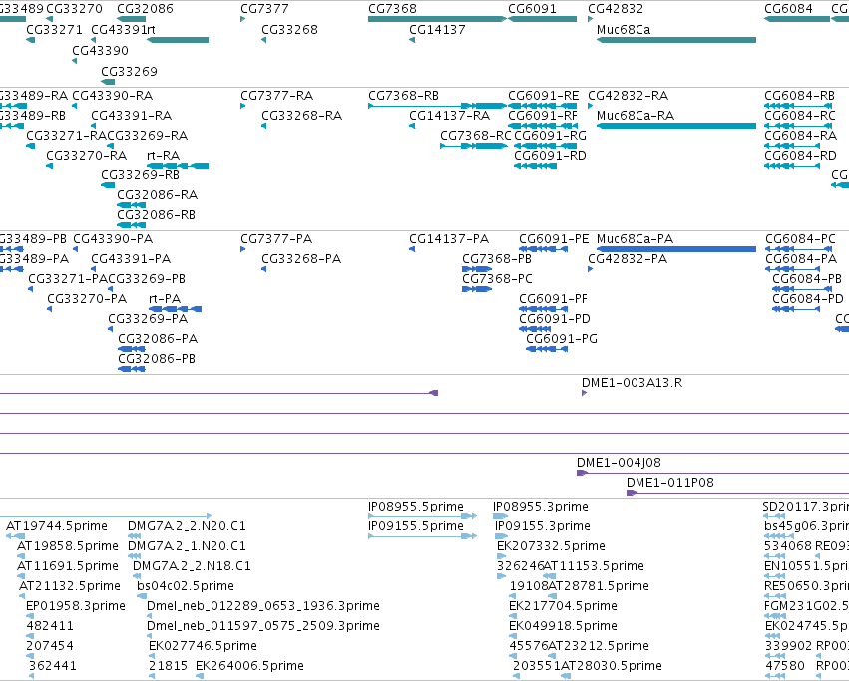Click the CG14137-RA transcript label
The width and height of the screenshot is (849, 681).
click(449, 116)
